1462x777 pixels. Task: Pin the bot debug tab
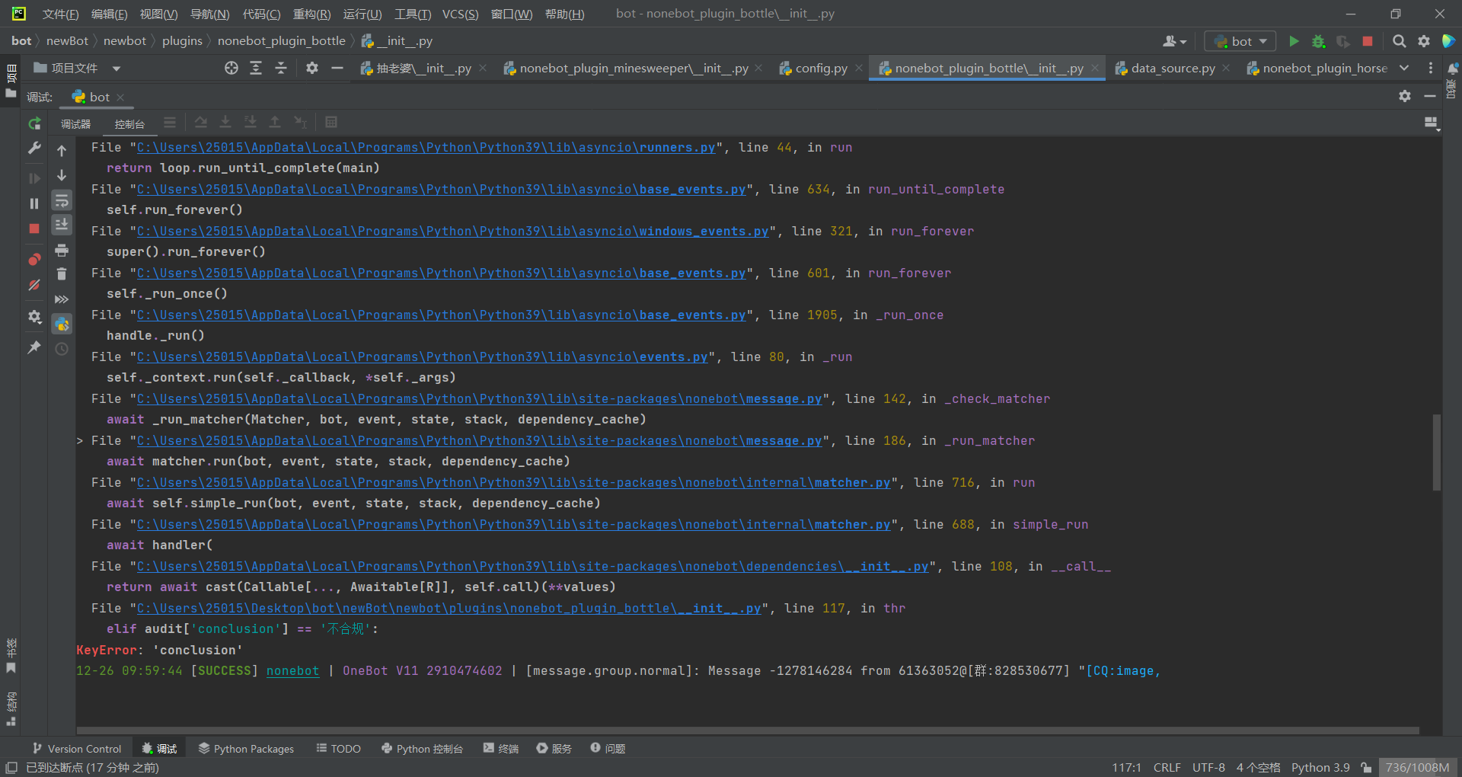[34, 347]
